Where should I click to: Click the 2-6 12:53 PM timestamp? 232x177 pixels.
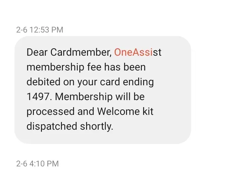click(40, 30)
